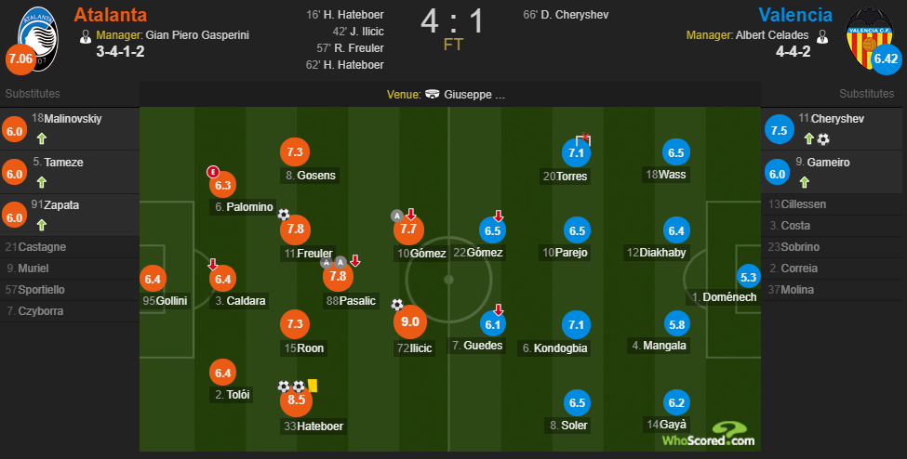Click the 4 : 1 full-time score
Image resolution: width=907 pixels, height=459 pixels.
click(453, 20)
